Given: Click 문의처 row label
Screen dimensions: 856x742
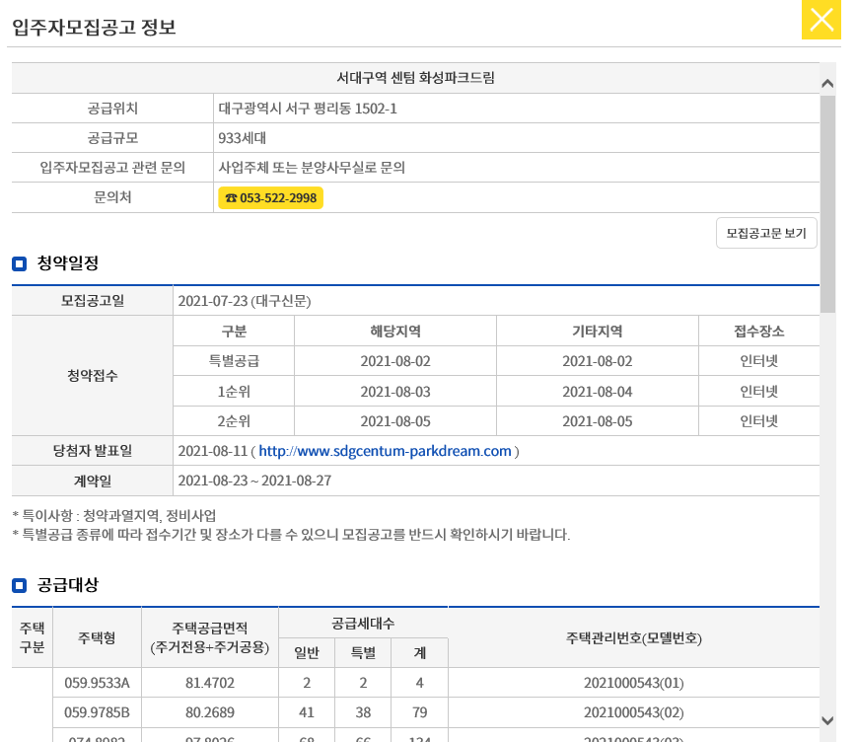Looking at the screenshot, I should coord(112,197).
